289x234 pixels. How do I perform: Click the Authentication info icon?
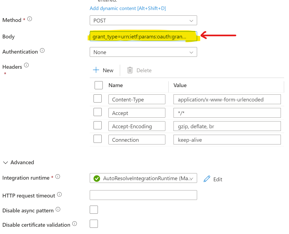coord(42,50)
